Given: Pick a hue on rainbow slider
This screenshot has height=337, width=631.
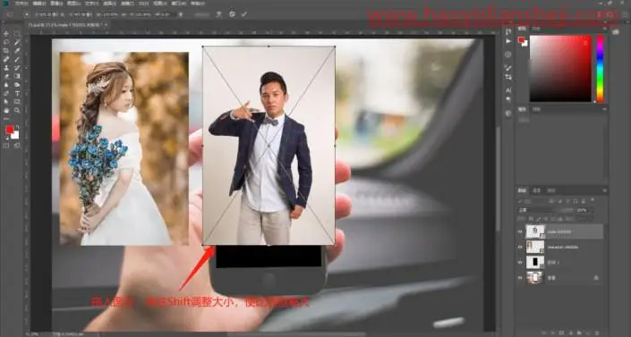Looking at the screenshot, I should coord(600,68).
